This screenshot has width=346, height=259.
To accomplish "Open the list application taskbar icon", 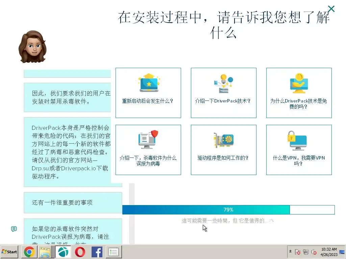I will (114, 252).
